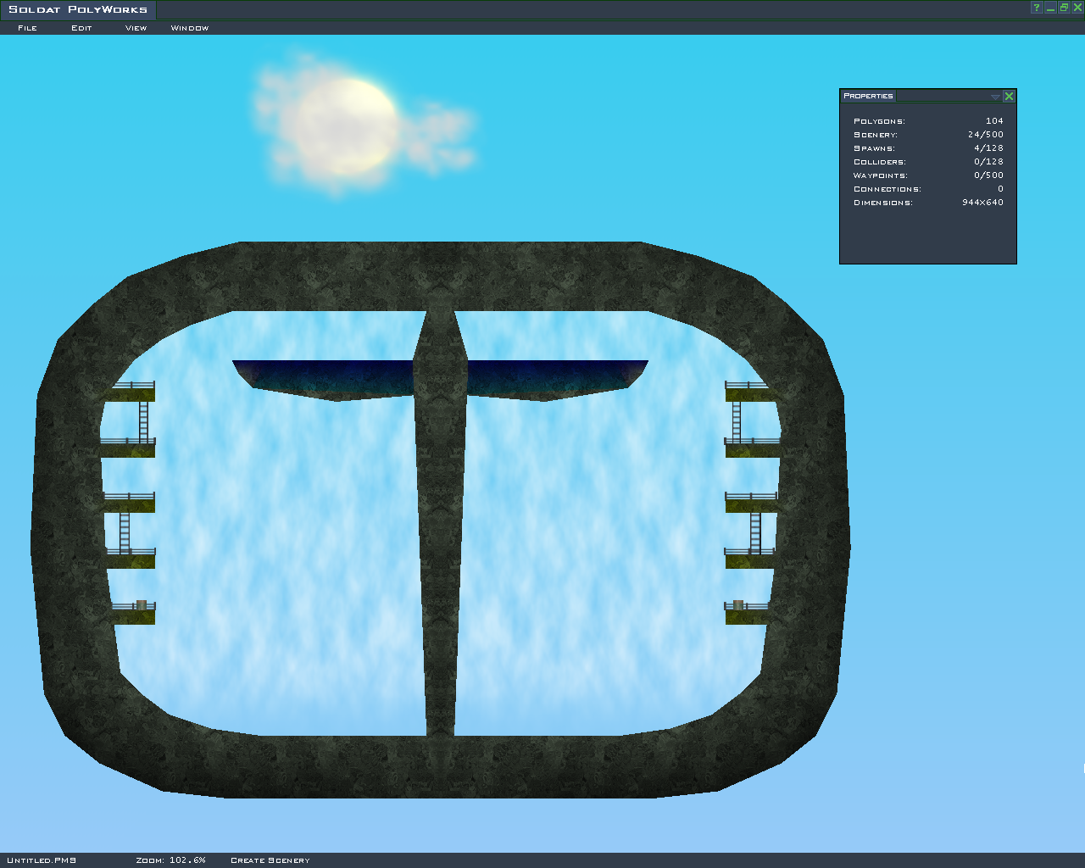Close the Soldat PolyWorks application
1085x868 pixels.
1077,8
